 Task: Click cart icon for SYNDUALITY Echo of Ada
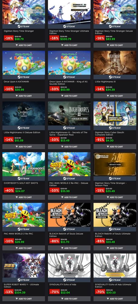tap(62, 299)
